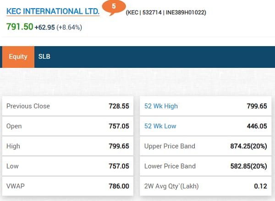Select the Upper Price Band label

pyautogui.click(x=170, y=146)
